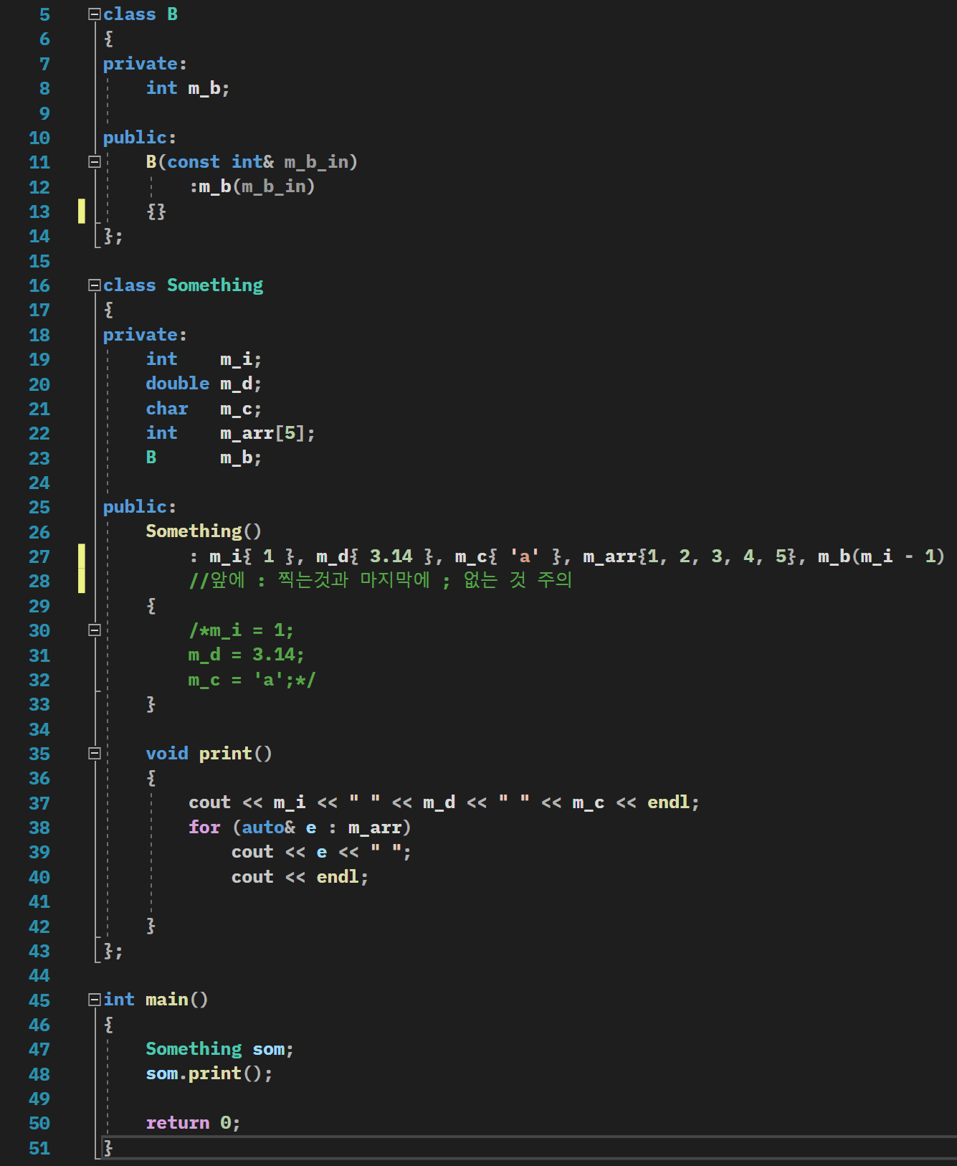Click 'main()' function name on line 45
This screenshot has width=957, height=1166.
[x=177, y=1000]
